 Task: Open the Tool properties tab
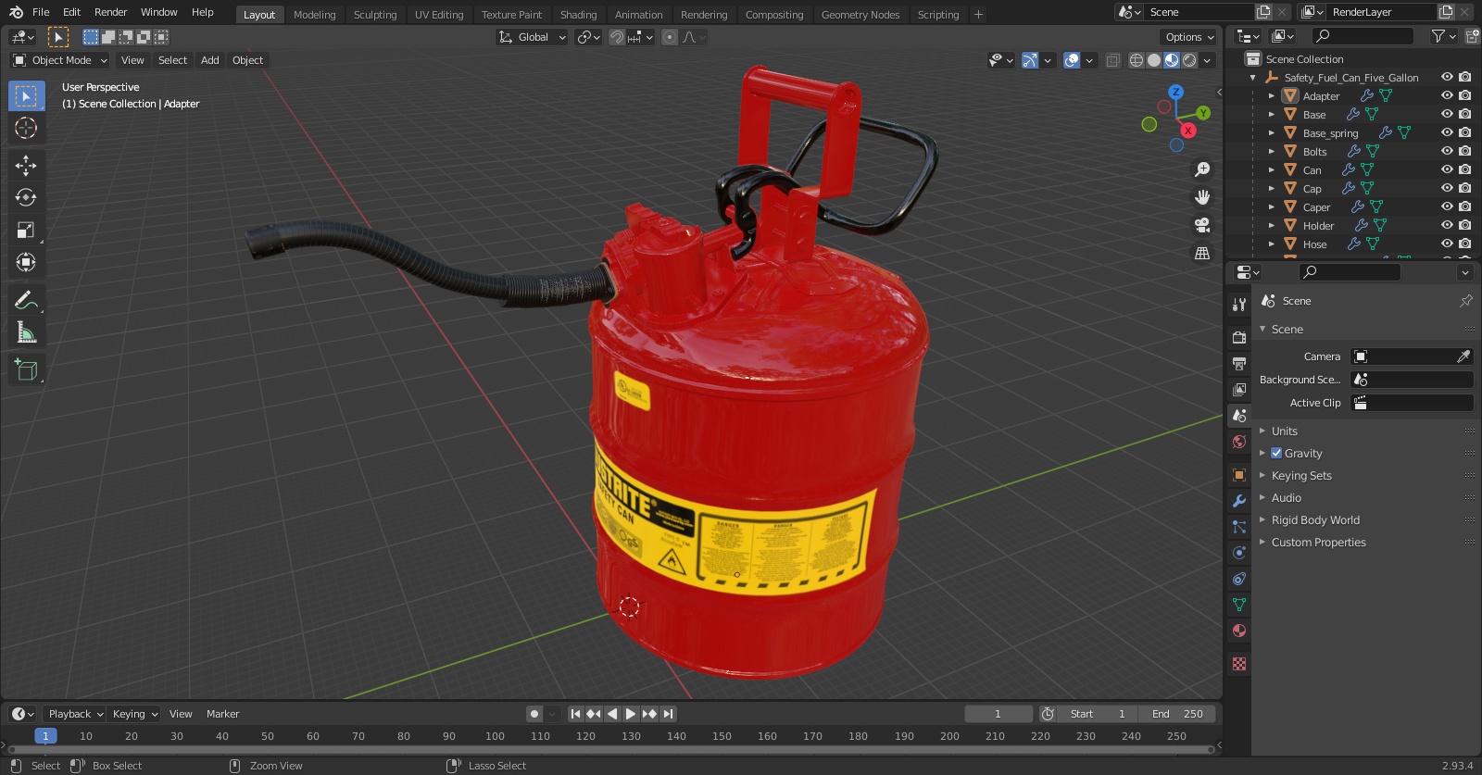(1239, 304)
